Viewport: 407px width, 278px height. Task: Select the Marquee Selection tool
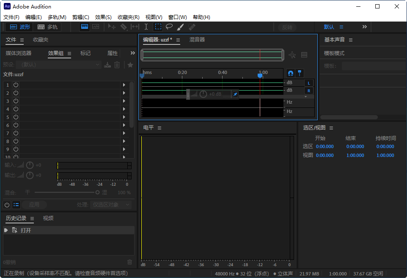coord(158,27)
